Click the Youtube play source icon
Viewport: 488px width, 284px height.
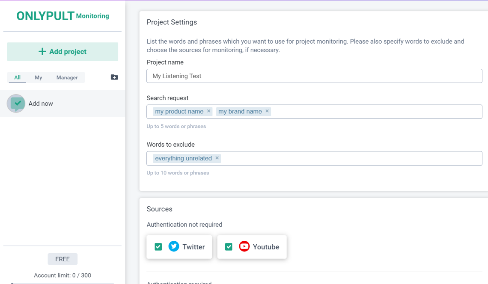pos(244,246)
